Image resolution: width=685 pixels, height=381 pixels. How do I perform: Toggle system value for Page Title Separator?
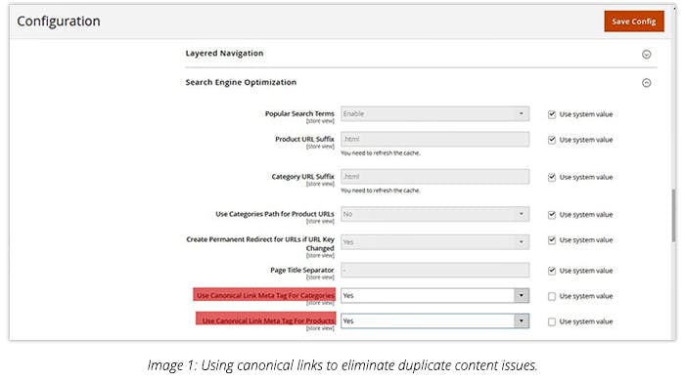[x=552, y=271]
